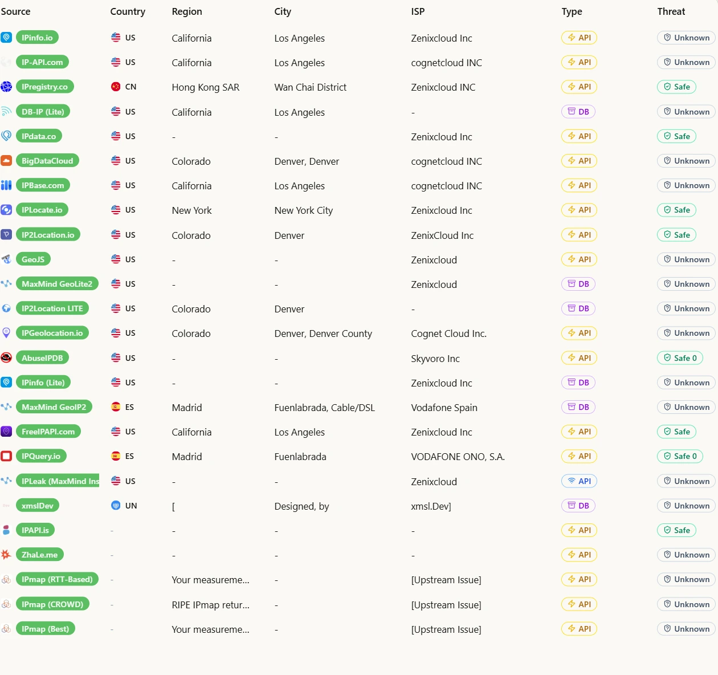Click the IPregistry.co globe icon
The height and width of the screenshot is (675, 718).
point(6,87)
